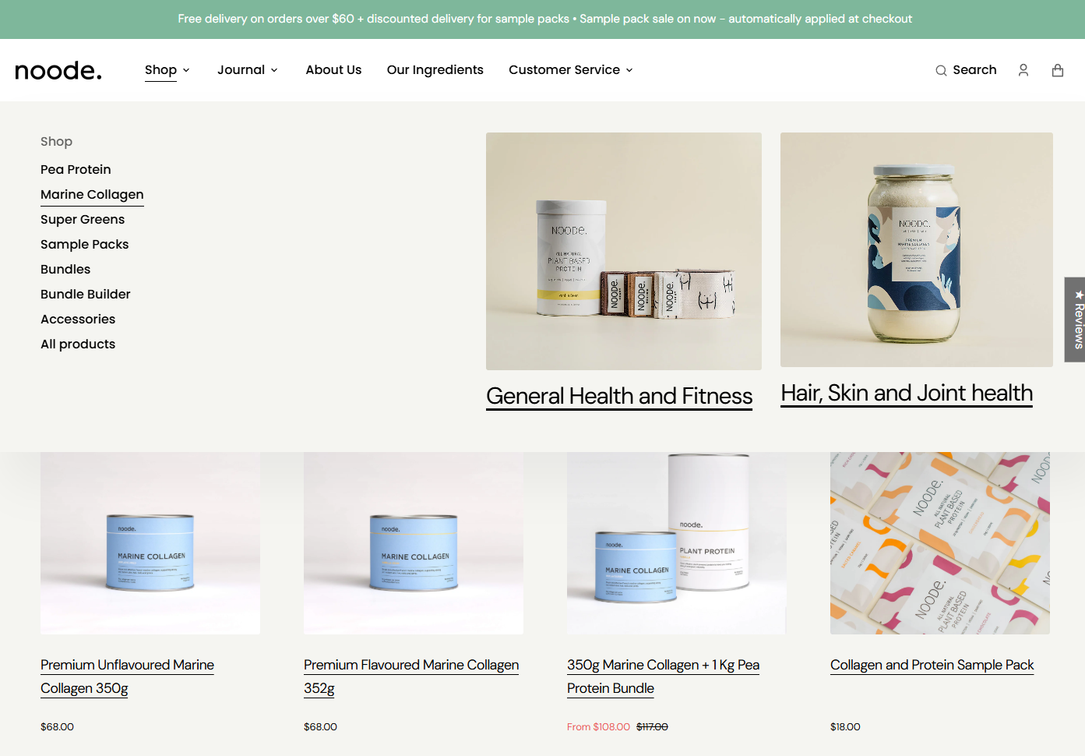Select Pea Protein from Shop menu
This screenshot has height=756, width=1085.
(76, 170)
